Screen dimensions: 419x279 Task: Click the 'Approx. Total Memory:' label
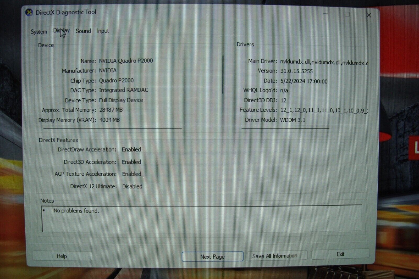pos(69,110)
